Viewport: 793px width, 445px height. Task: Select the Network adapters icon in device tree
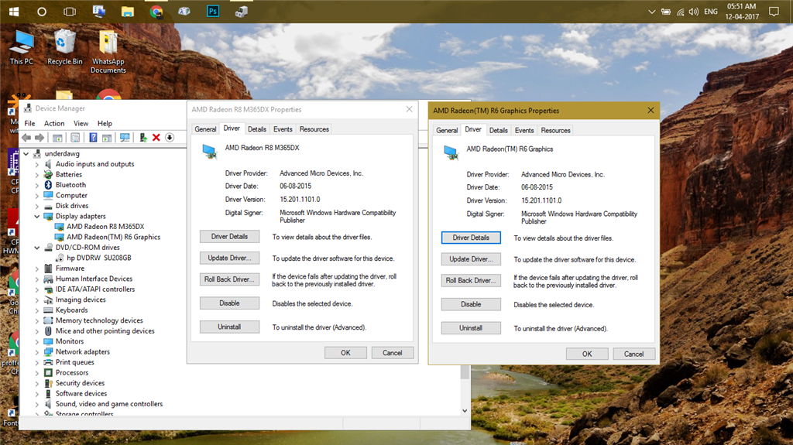point(48,352)
